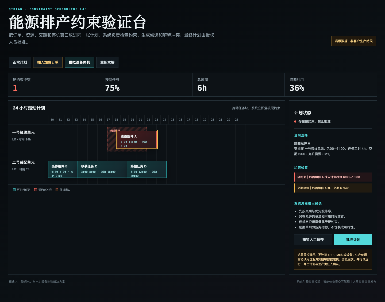Click the red status dot indicator
The width and height of the screenshot is (385, 302).
[x=295, y=121]
